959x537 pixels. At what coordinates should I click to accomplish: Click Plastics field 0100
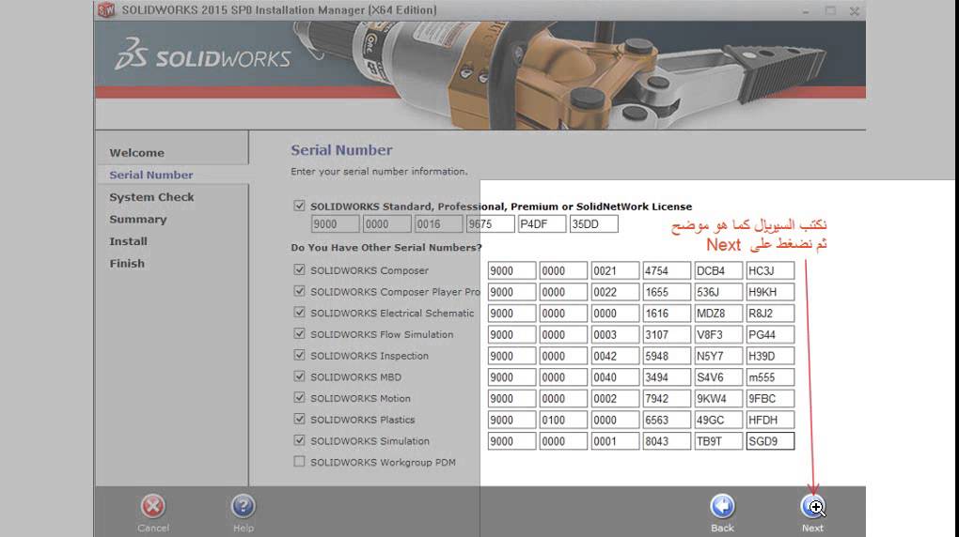(563, 421)
